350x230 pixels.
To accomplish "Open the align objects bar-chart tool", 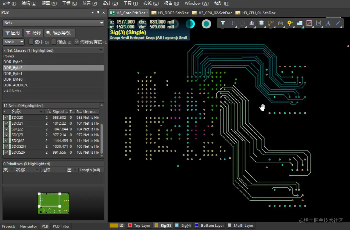I will pos(252,23).
